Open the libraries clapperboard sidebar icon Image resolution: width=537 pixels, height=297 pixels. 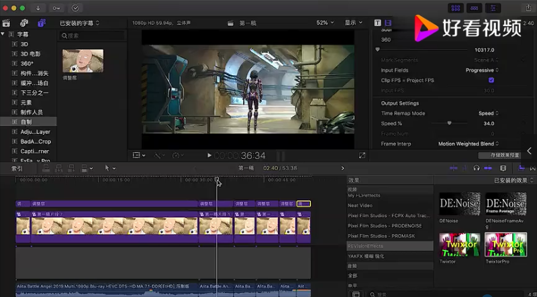click(x=6, y=23)
